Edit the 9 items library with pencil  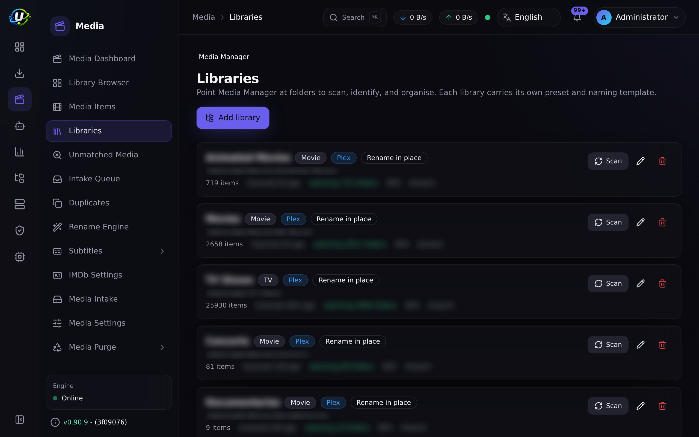[640, 406]
